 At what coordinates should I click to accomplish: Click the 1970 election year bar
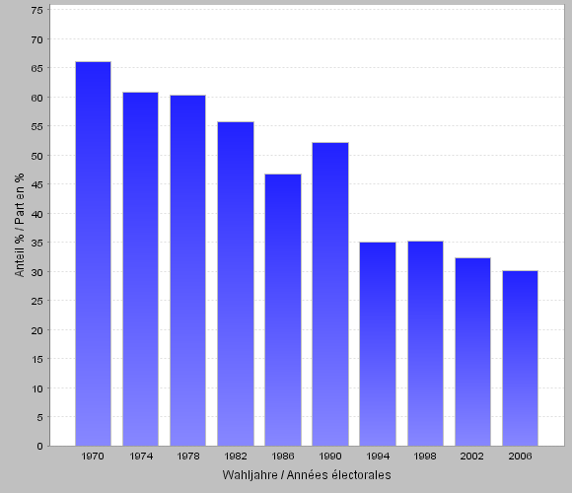pos(93,253)
